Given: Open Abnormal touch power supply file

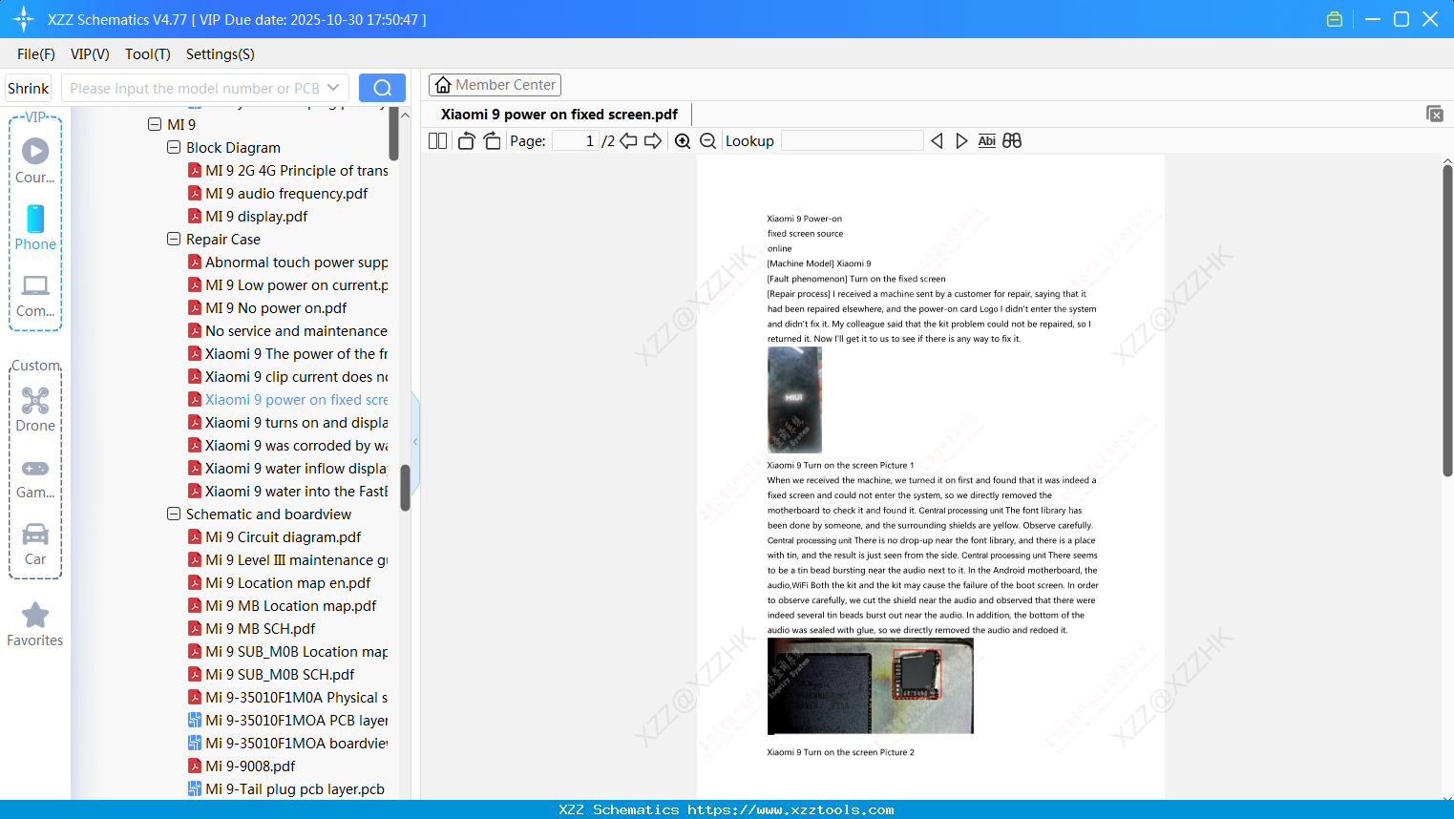Looking at the screenshot, I should pos(287,262).
